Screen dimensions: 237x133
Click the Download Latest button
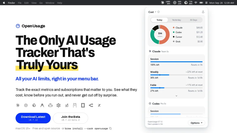point(33,118)
